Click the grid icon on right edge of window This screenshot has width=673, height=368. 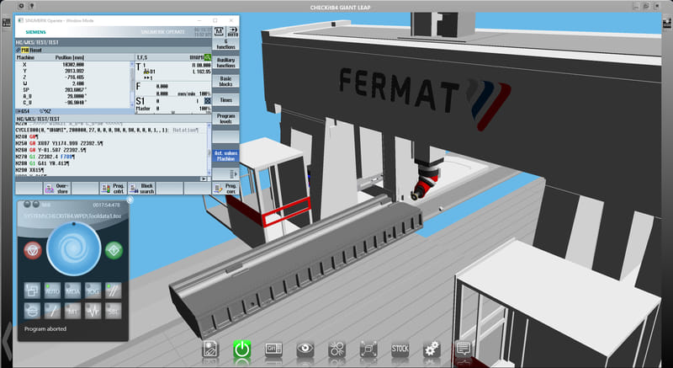coord(667,23)
